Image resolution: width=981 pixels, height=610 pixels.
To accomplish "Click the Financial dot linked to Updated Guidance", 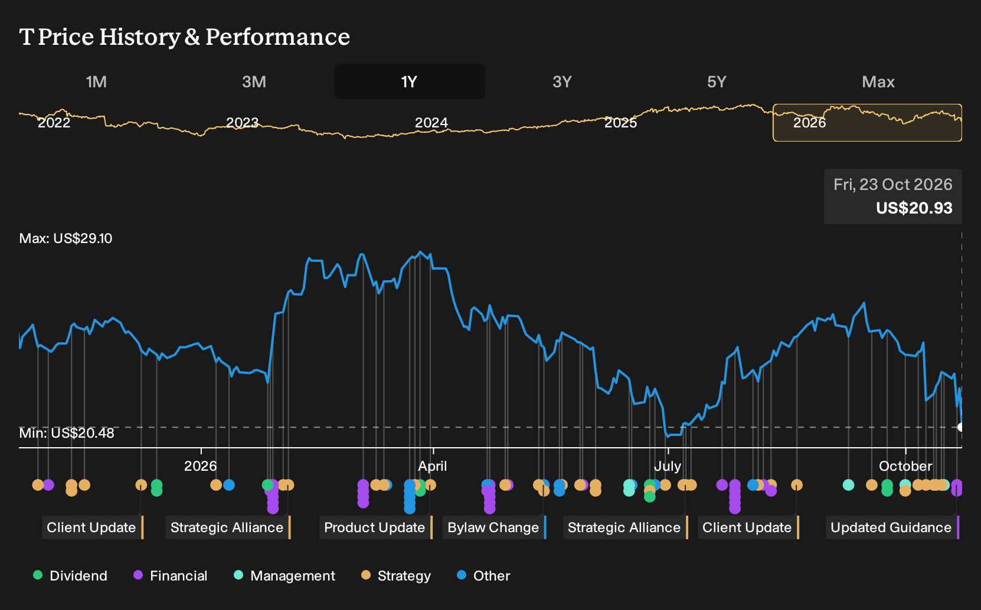I will (957, 485).
